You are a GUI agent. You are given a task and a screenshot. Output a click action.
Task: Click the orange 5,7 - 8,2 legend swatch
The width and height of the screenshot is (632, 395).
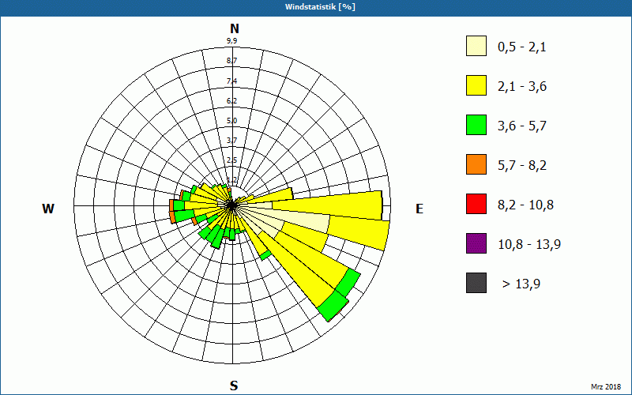click(x=476, y=164)
